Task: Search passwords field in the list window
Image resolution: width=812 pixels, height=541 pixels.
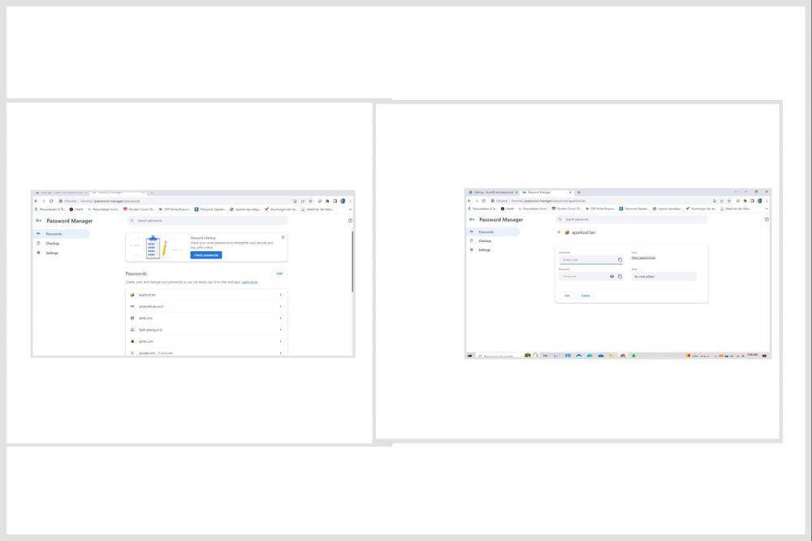Action: tap(207, 221)
